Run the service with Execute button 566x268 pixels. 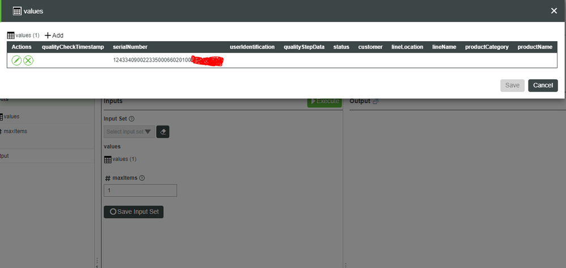click(325, 101)
